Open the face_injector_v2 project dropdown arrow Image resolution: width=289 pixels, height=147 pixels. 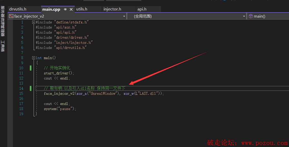124,16
